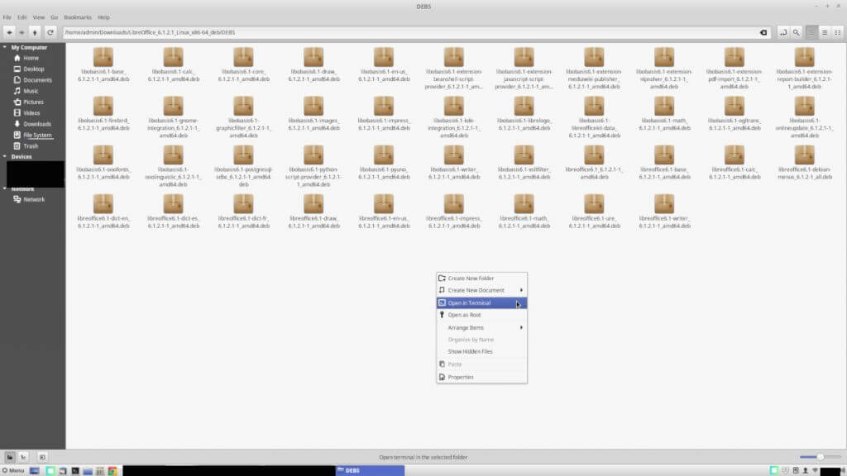This screenshot has width=847, height=476.
Task: Show tree view in sidebar
Action: [23, 456]
